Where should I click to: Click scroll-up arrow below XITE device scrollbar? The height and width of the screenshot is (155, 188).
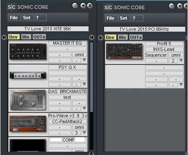click(91, 153)
